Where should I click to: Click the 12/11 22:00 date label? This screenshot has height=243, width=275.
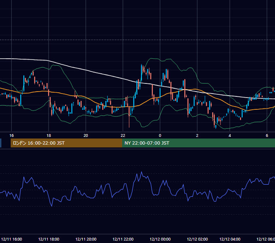123,239
